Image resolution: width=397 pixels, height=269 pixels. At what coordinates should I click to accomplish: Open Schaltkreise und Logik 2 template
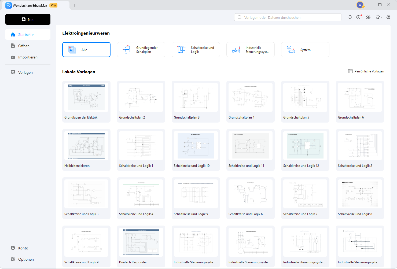[360, 150]
